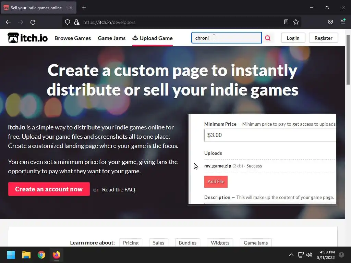Click the bold 'itch.io' text in paragraph
351x263 pixels.
point(16,127)
